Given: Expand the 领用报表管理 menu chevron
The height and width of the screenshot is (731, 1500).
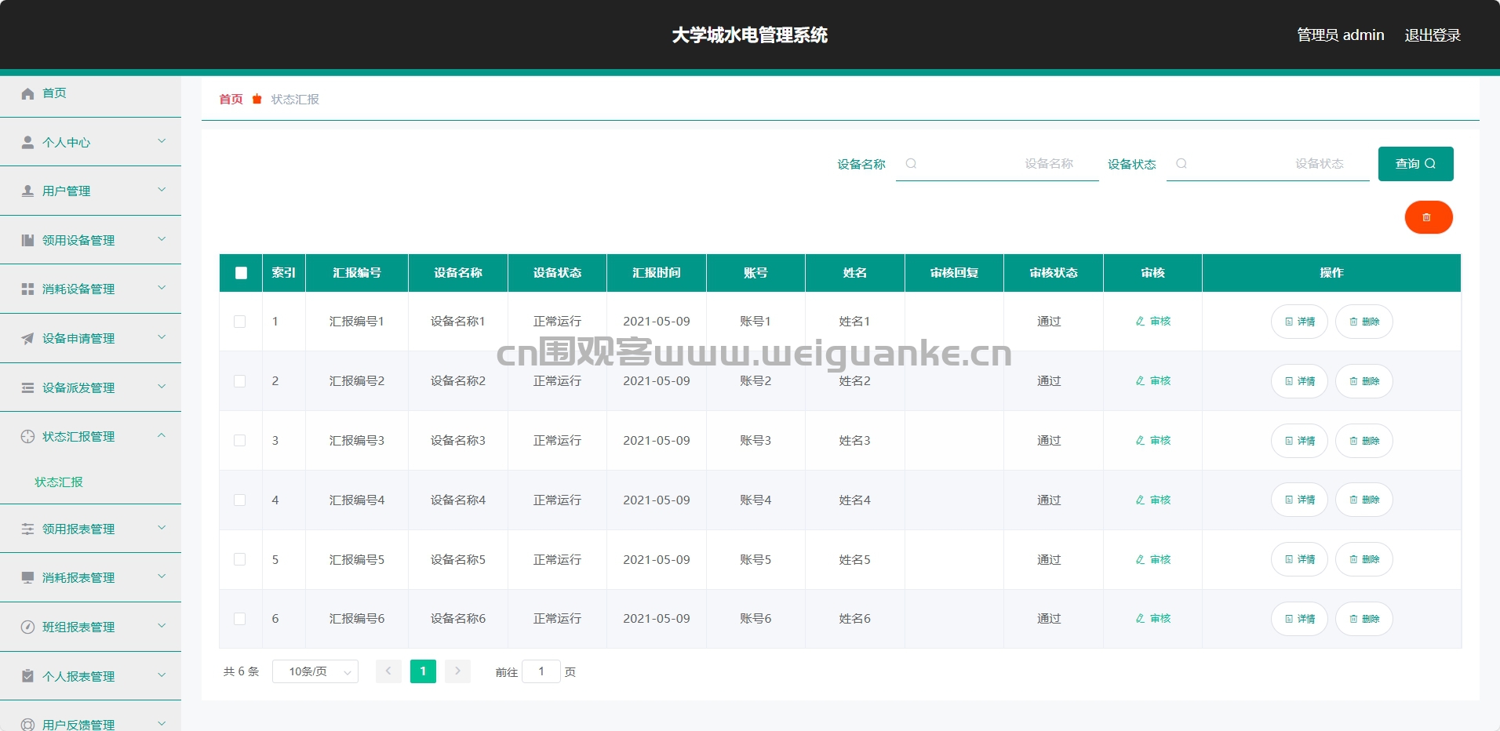Looking at the screenshot, I should pyautogui.click(x=162, y=528).
